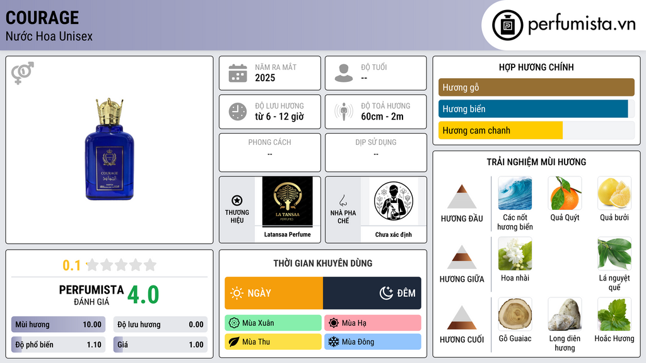This screenshot has height=363, width=646.
Task: Choose the Mùa Xuân season tag
Action: click(273, 323)
